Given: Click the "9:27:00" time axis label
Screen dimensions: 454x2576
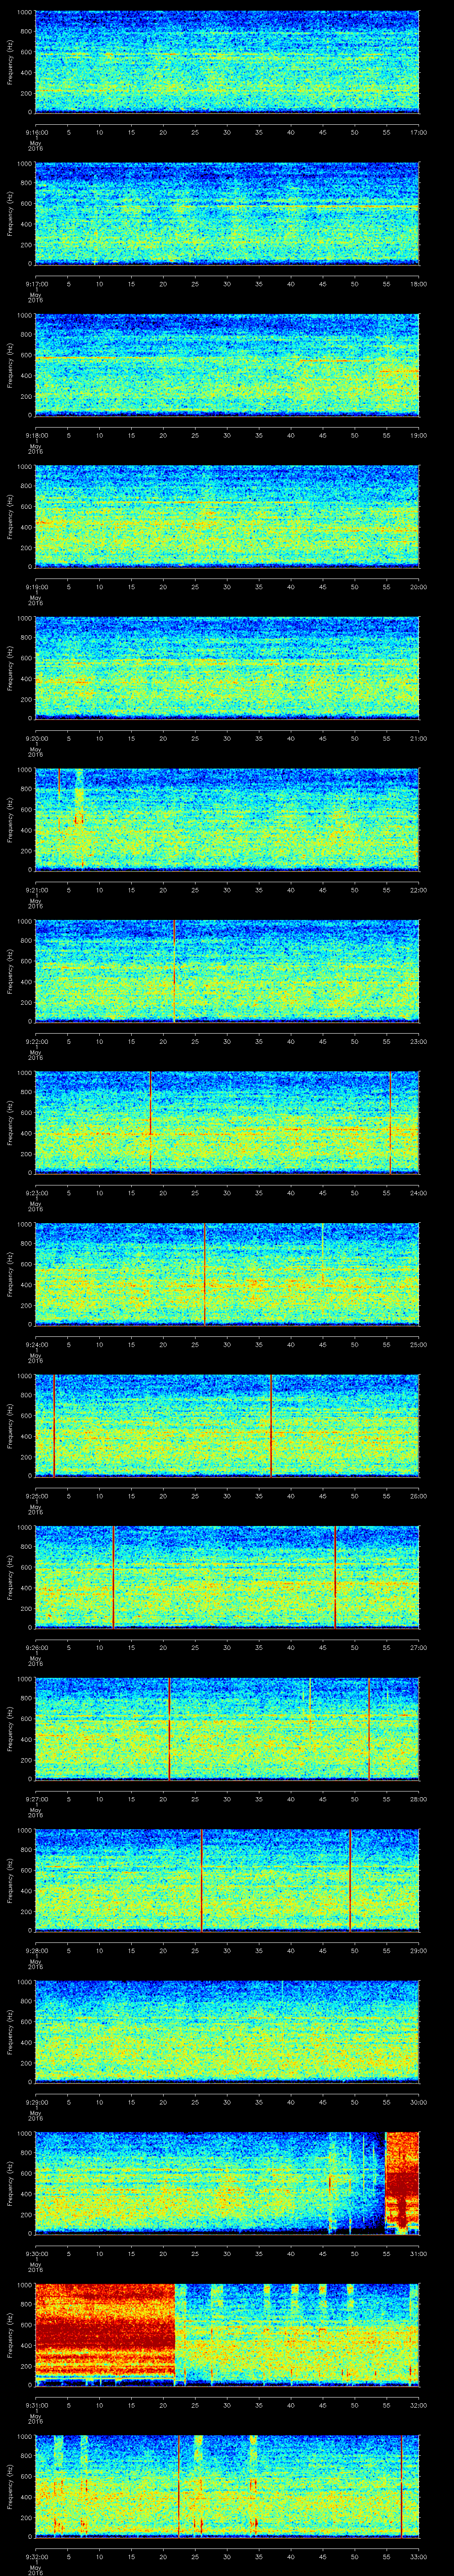Looking at the screenshot, I should pos(36,1799).
